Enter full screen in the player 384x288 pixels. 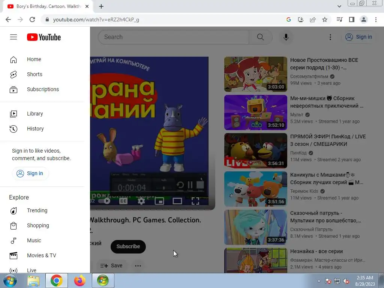pos(195,201)
